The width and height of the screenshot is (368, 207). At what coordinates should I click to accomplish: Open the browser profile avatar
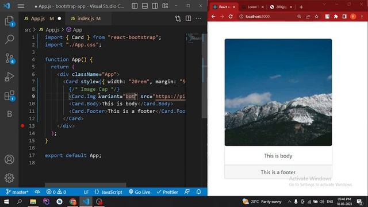coord(353,17)
